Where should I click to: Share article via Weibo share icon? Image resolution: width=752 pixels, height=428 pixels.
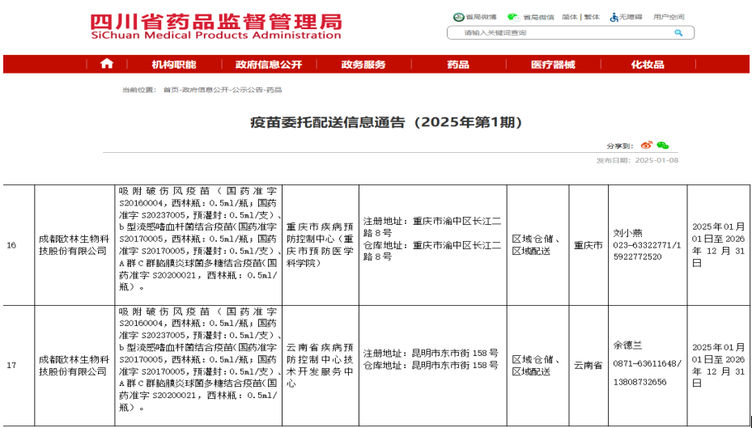(646, 146)
